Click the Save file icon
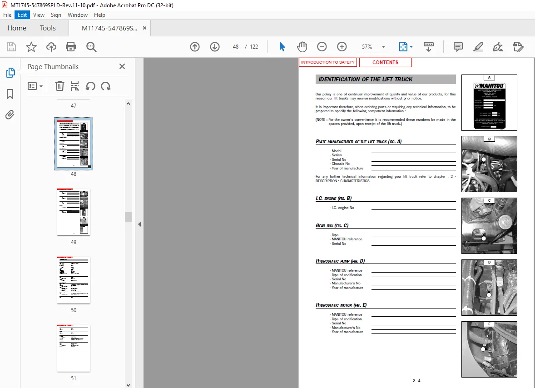The image size is (535, 388). tap(11, 47)
